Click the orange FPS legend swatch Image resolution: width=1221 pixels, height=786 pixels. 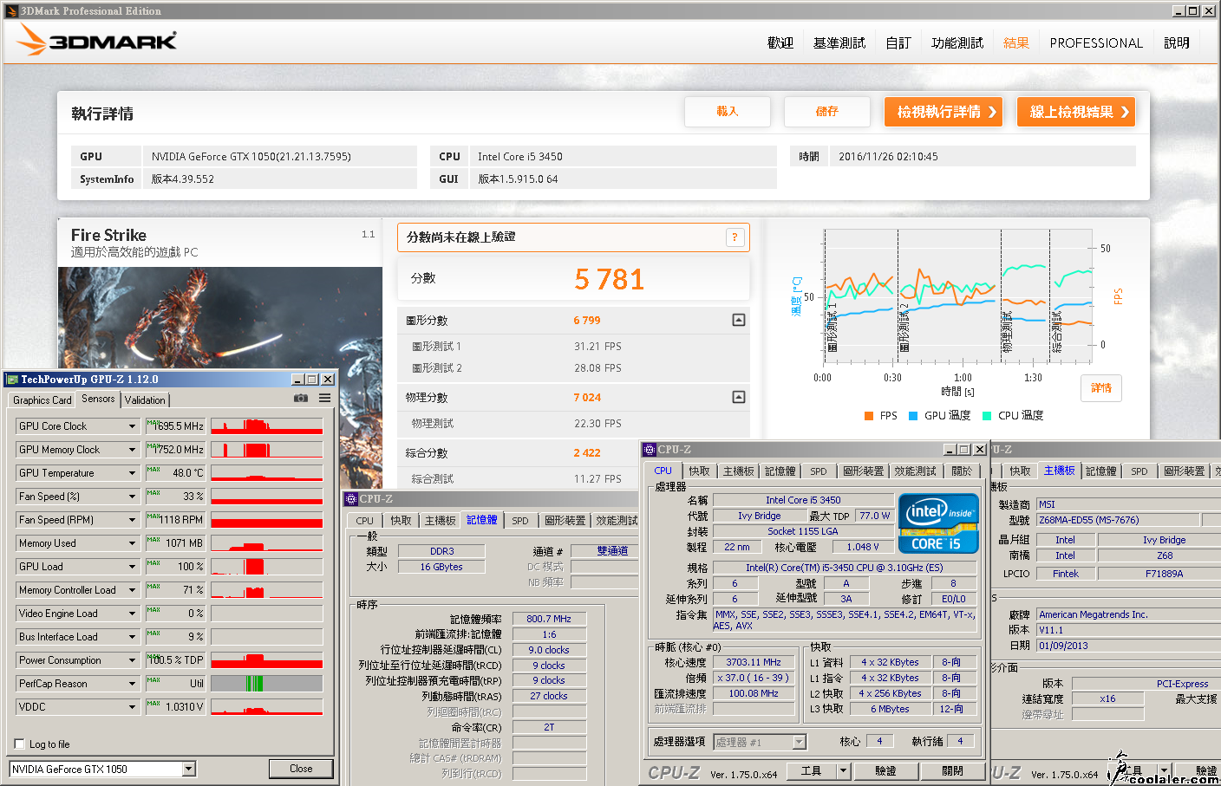pyautogui.click(x=869, y=416)
